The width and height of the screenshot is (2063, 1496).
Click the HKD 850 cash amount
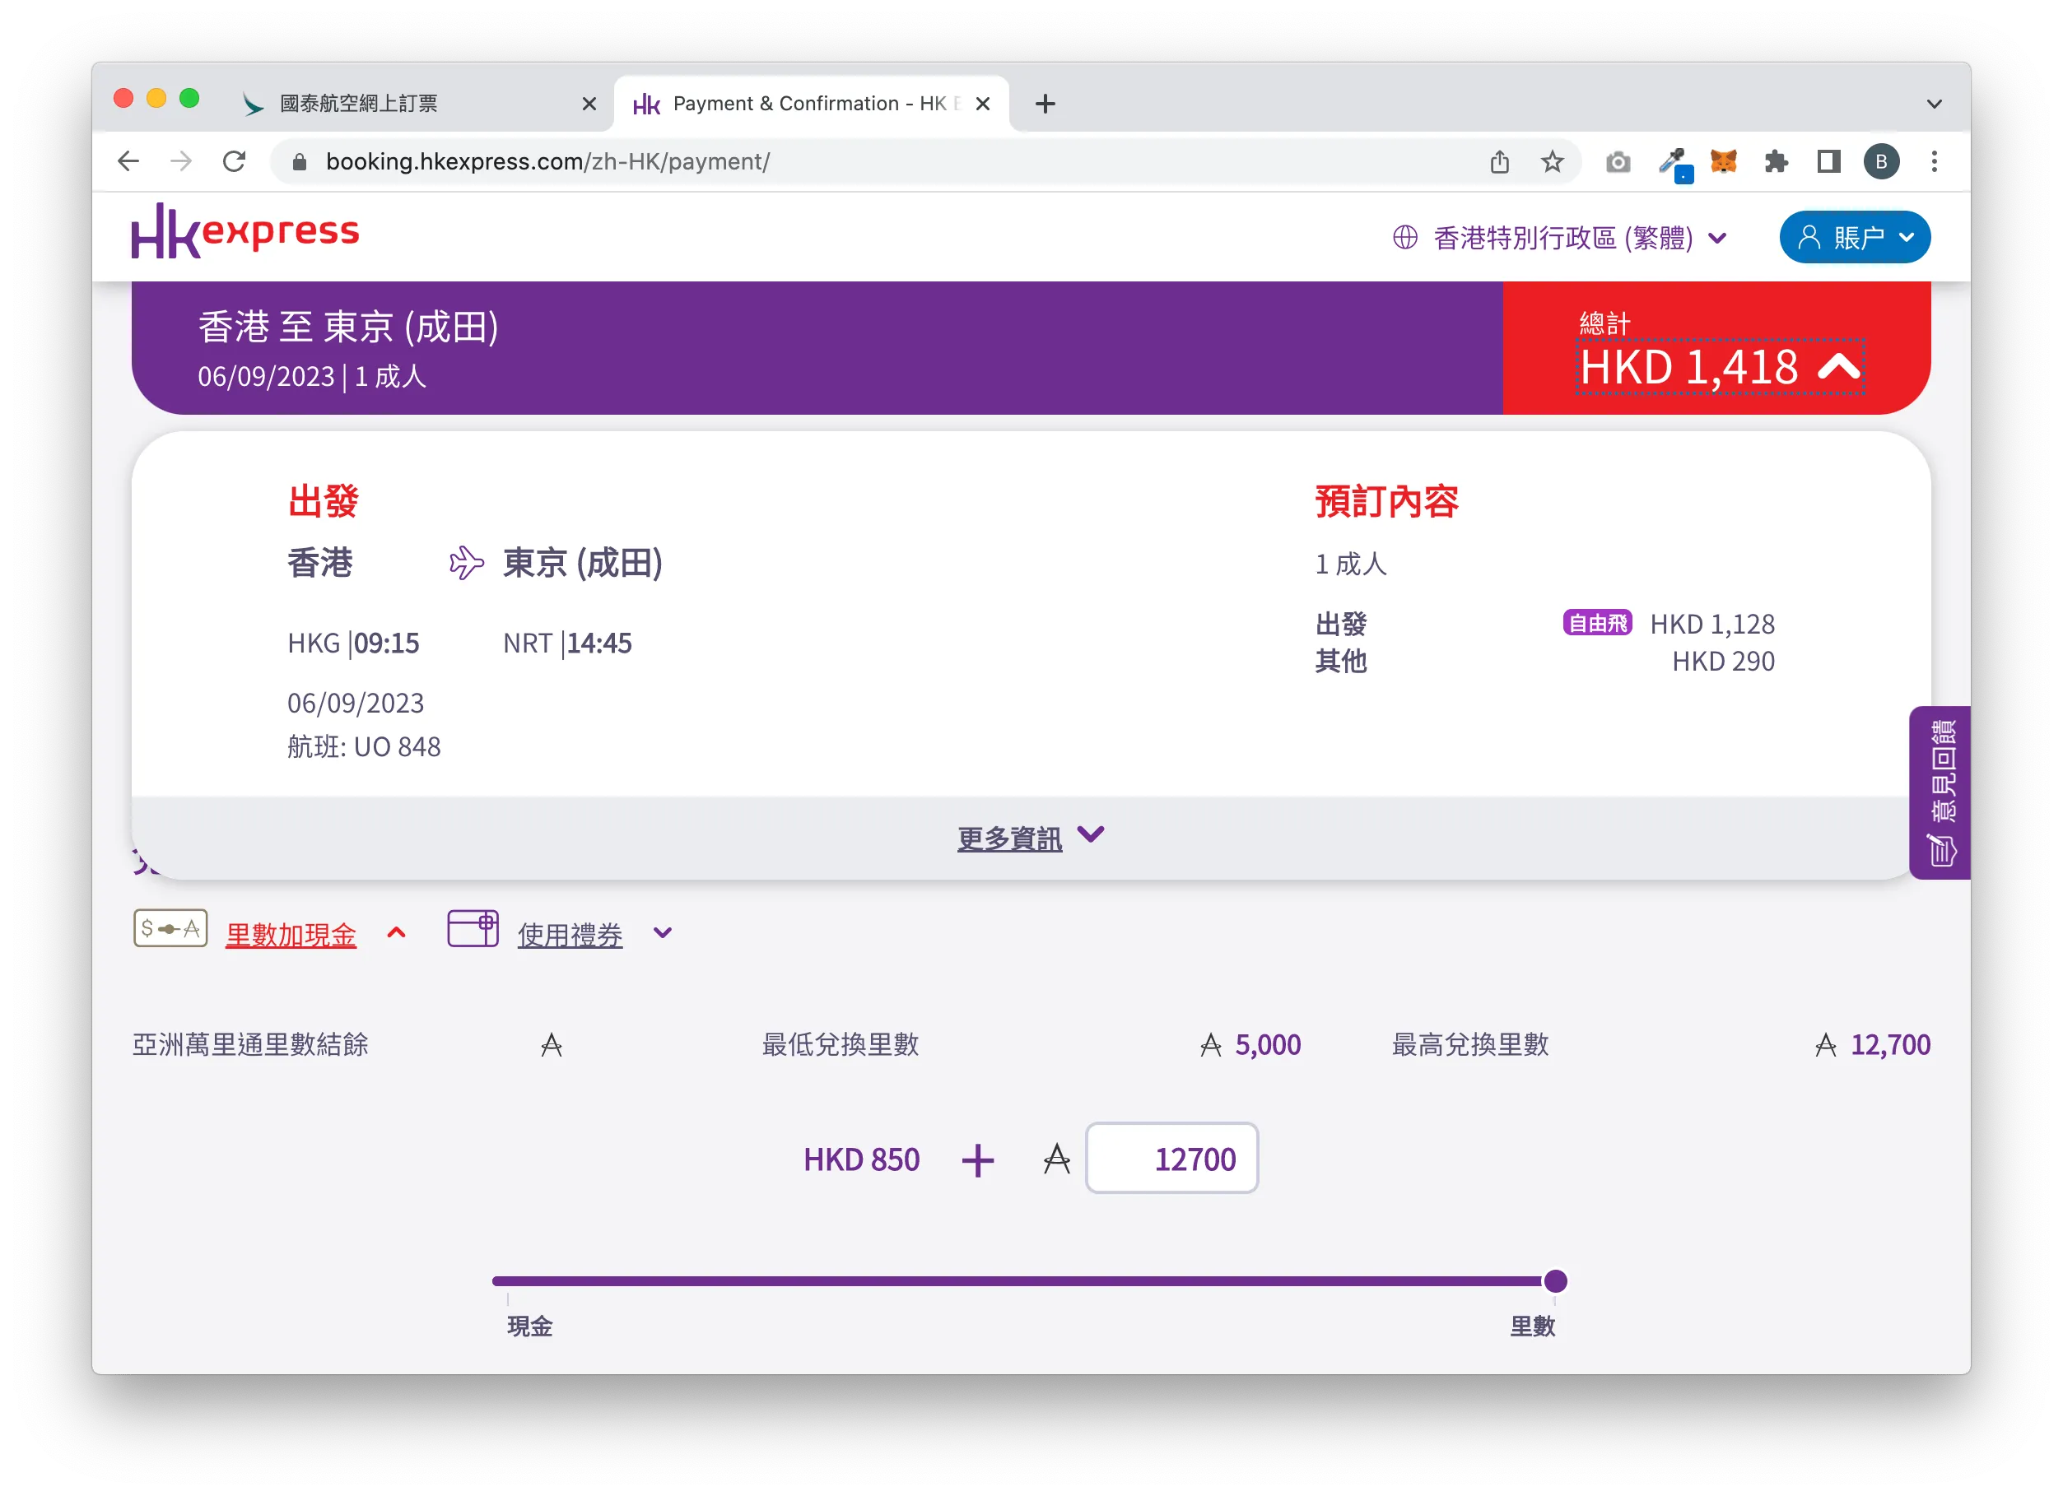(860, 1159)
